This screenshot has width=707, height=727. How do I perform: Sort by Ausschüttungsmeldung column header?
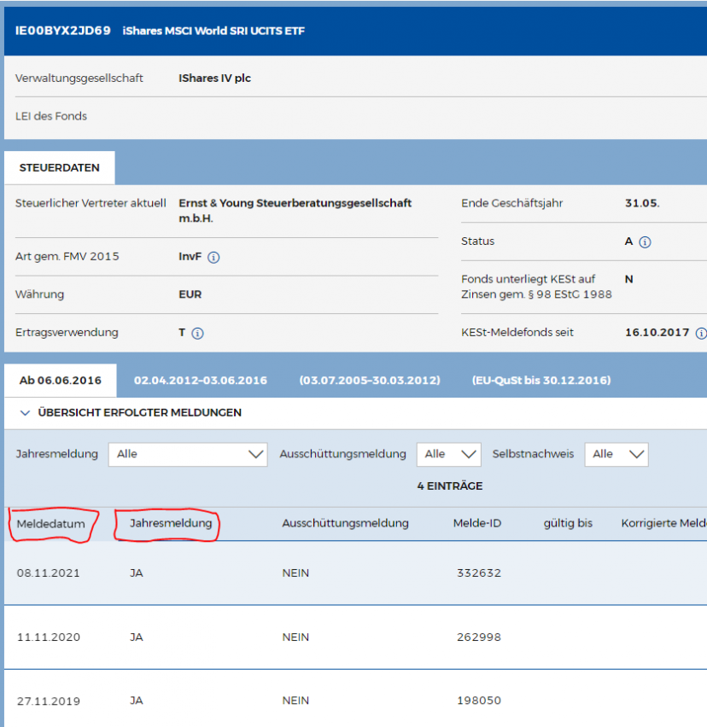[345, 523]
